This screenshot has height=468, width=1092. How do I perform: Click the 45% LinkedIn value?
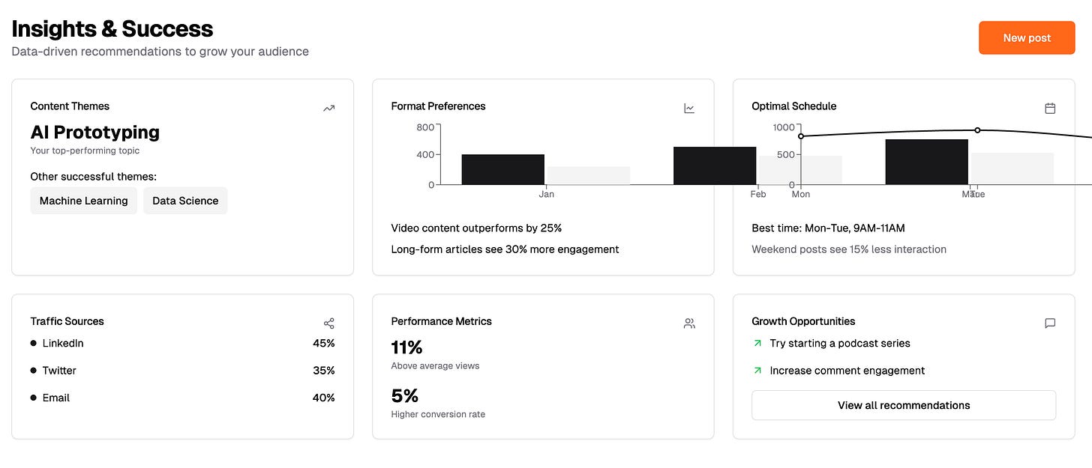324,343
